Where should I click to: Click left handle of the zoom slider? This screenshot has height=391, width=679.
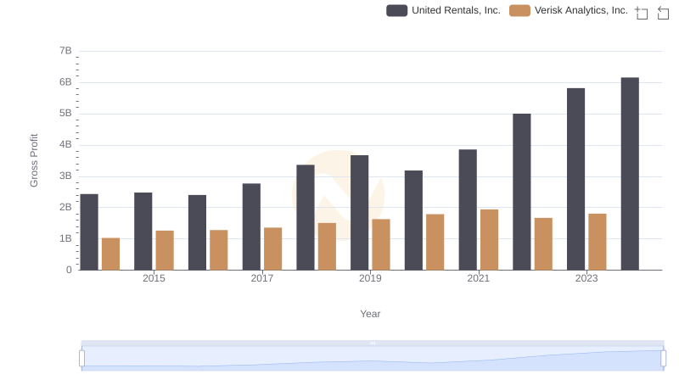pyautogui.click(x=81, y=359)
